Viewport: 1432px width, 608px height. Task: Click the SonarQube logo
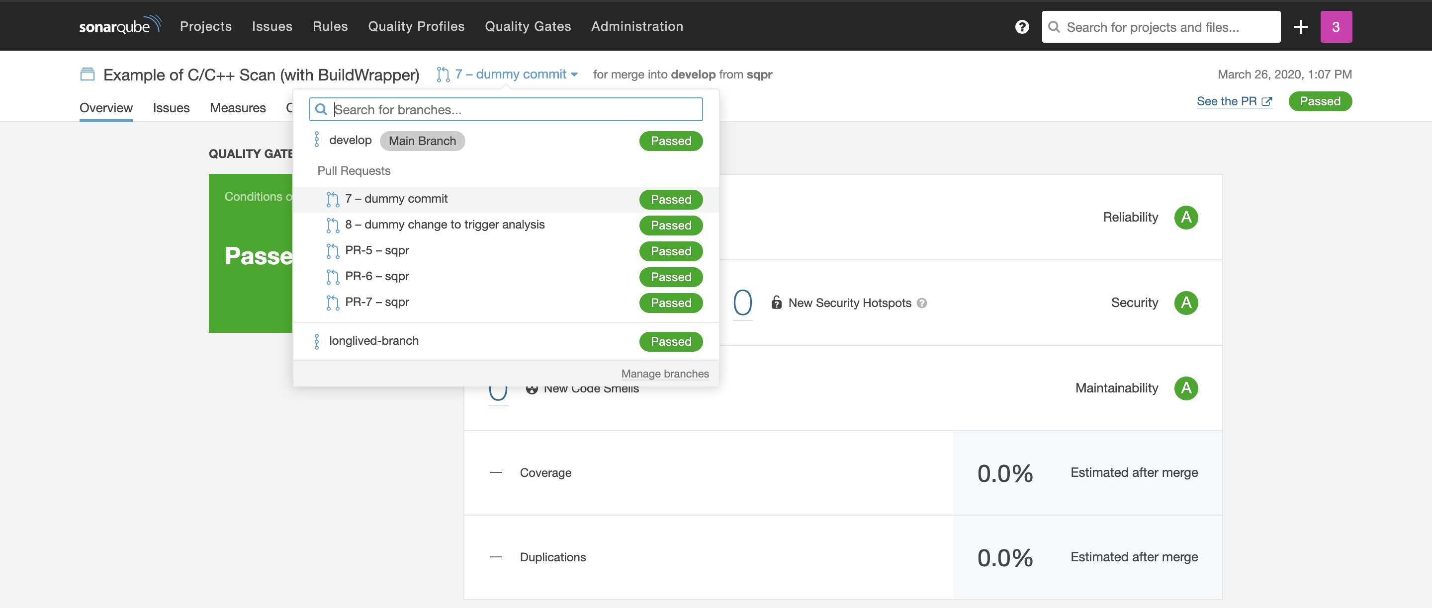119,25
